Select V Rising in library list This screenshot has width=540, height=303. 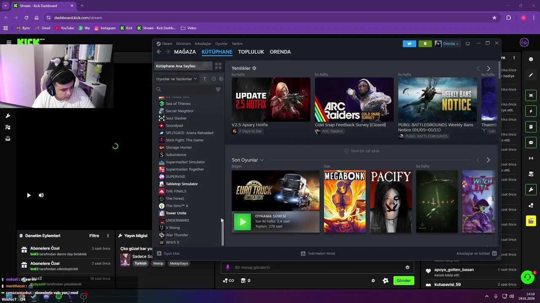coord(173,228)
